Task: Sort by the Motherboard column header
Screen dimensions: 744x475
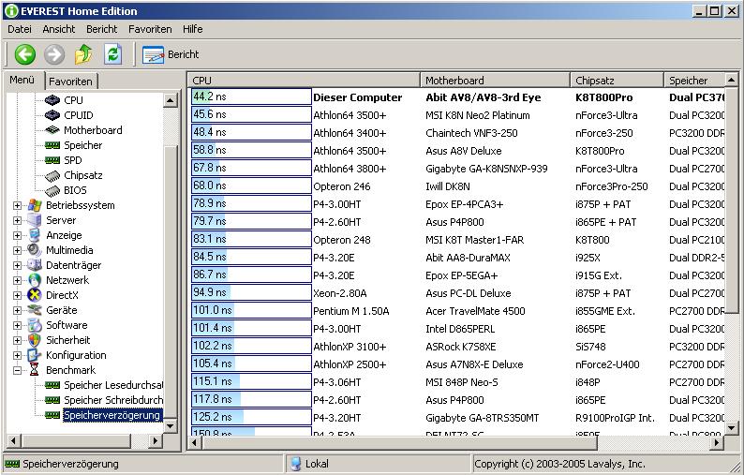Action: (x=495, y=81)
